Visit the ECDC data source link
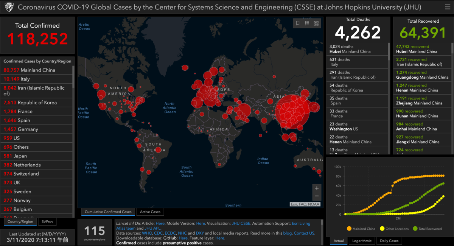 click(170, 233)
